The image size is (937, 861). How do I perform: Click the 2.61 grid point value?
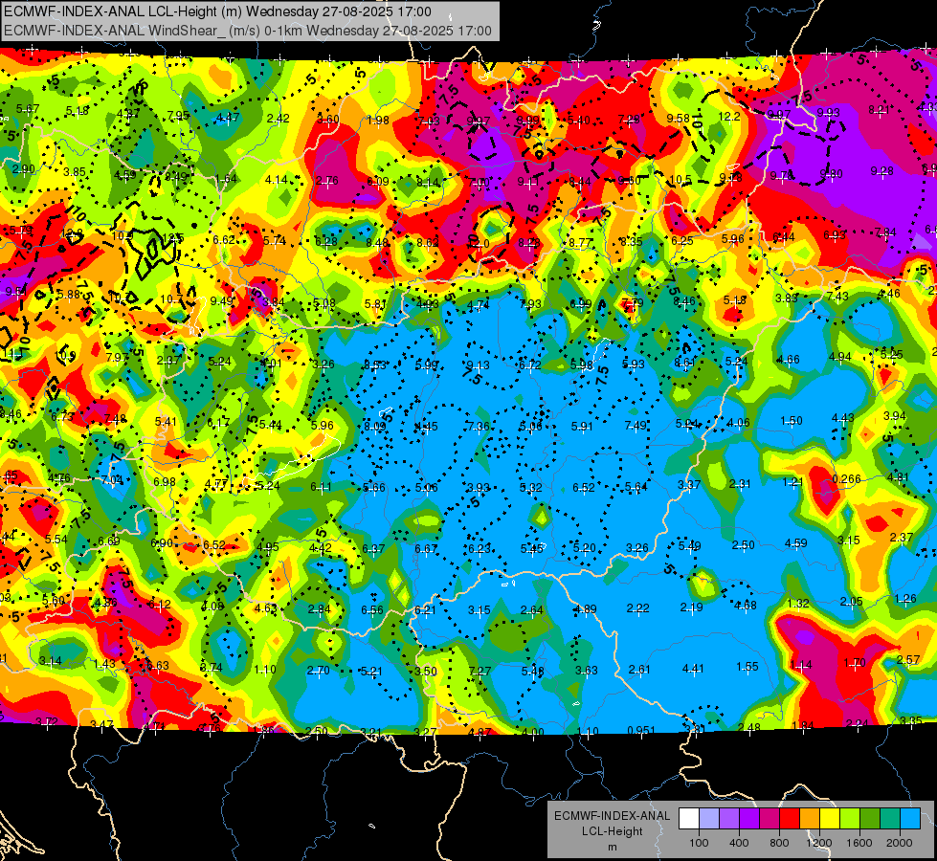click(x=638, y=670)
